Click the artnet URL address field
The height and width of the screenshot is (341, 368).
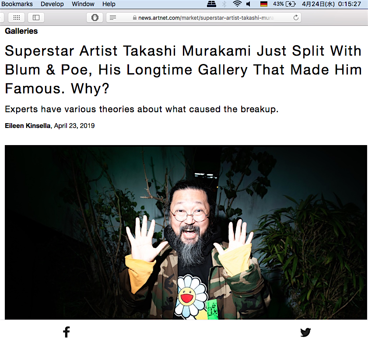tap(203, 18)
